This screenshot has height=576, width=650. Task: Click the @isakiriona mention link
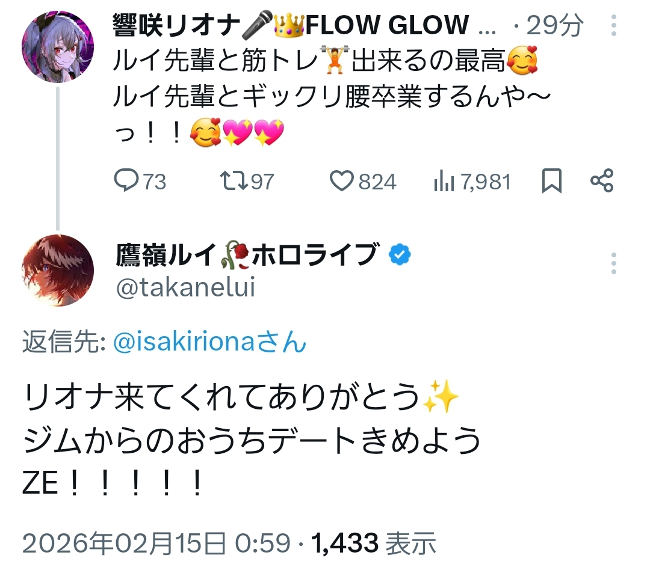click(209, 343)
